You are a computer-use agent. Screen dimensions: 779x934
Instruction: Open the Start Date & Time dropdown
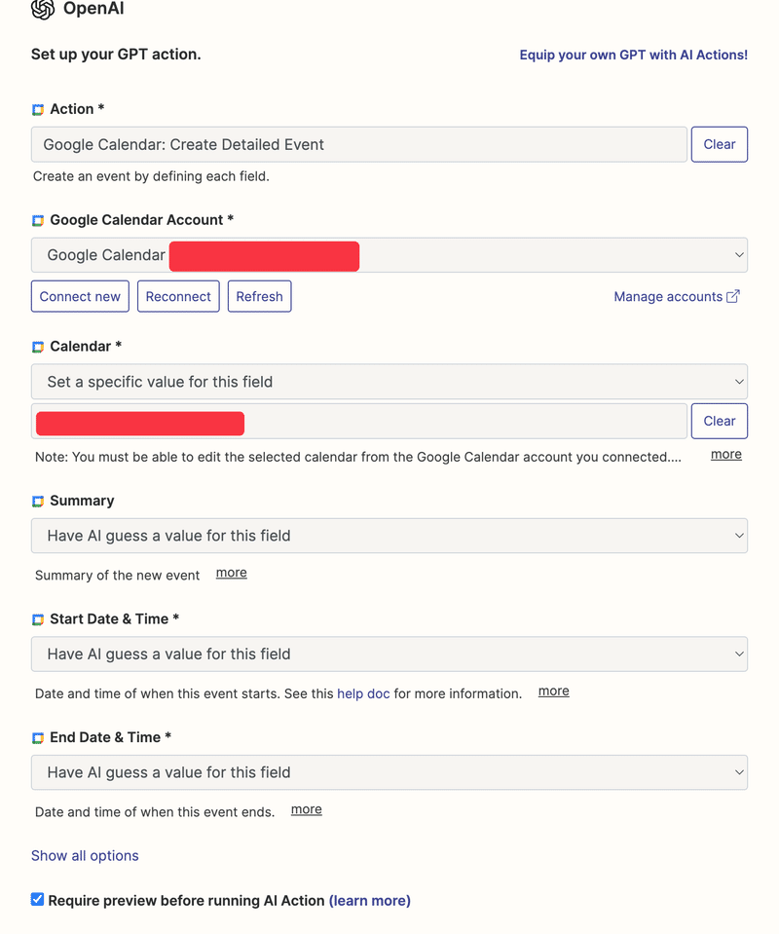(x=389, y=654)
